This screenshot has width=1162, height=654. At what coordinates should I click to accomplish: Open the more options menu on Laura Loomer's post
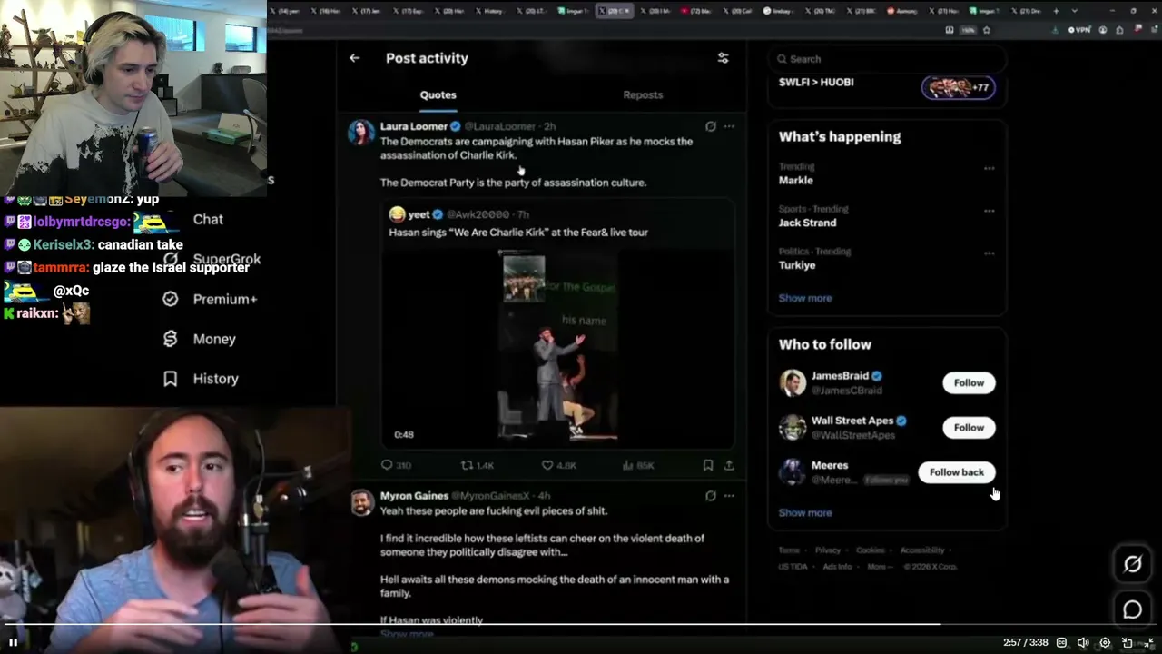coord(729,126)
